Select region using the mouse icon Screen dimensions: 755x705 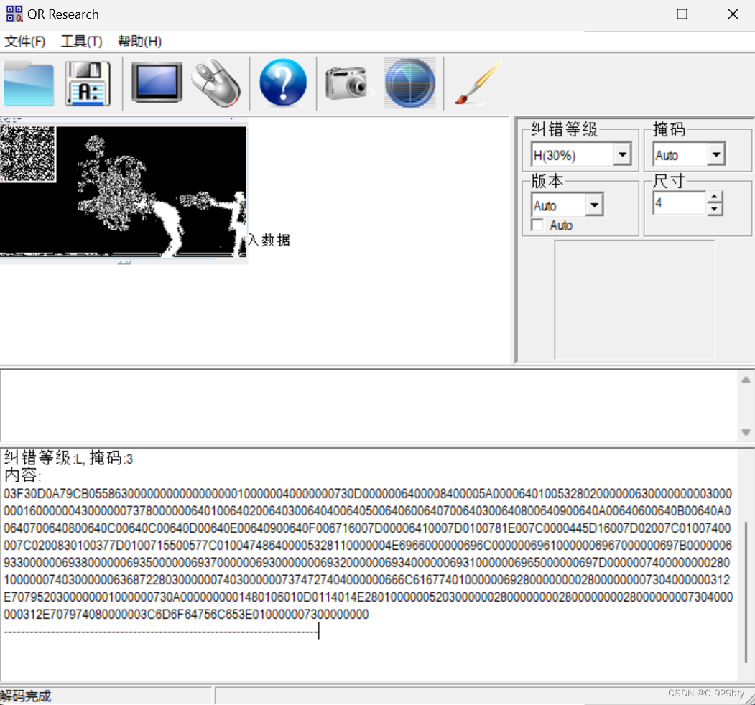click(x=216, y=83)
